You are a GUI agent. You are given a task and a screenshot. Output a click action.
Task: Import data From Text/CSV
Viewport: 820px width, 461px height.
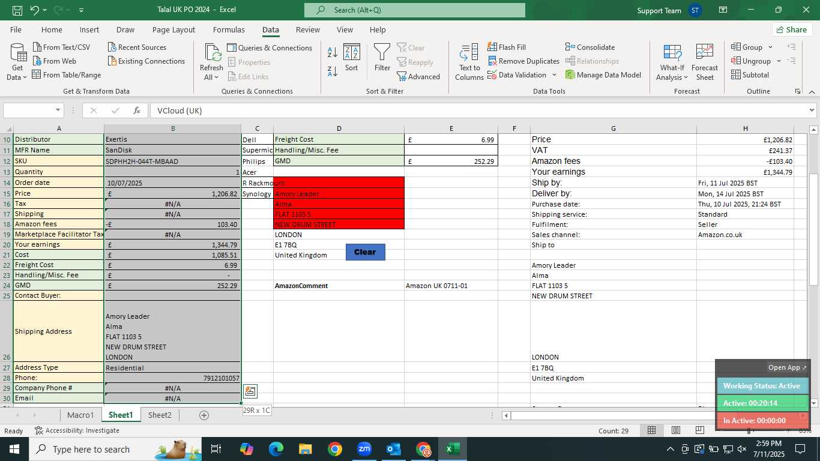tap(61, 47)
